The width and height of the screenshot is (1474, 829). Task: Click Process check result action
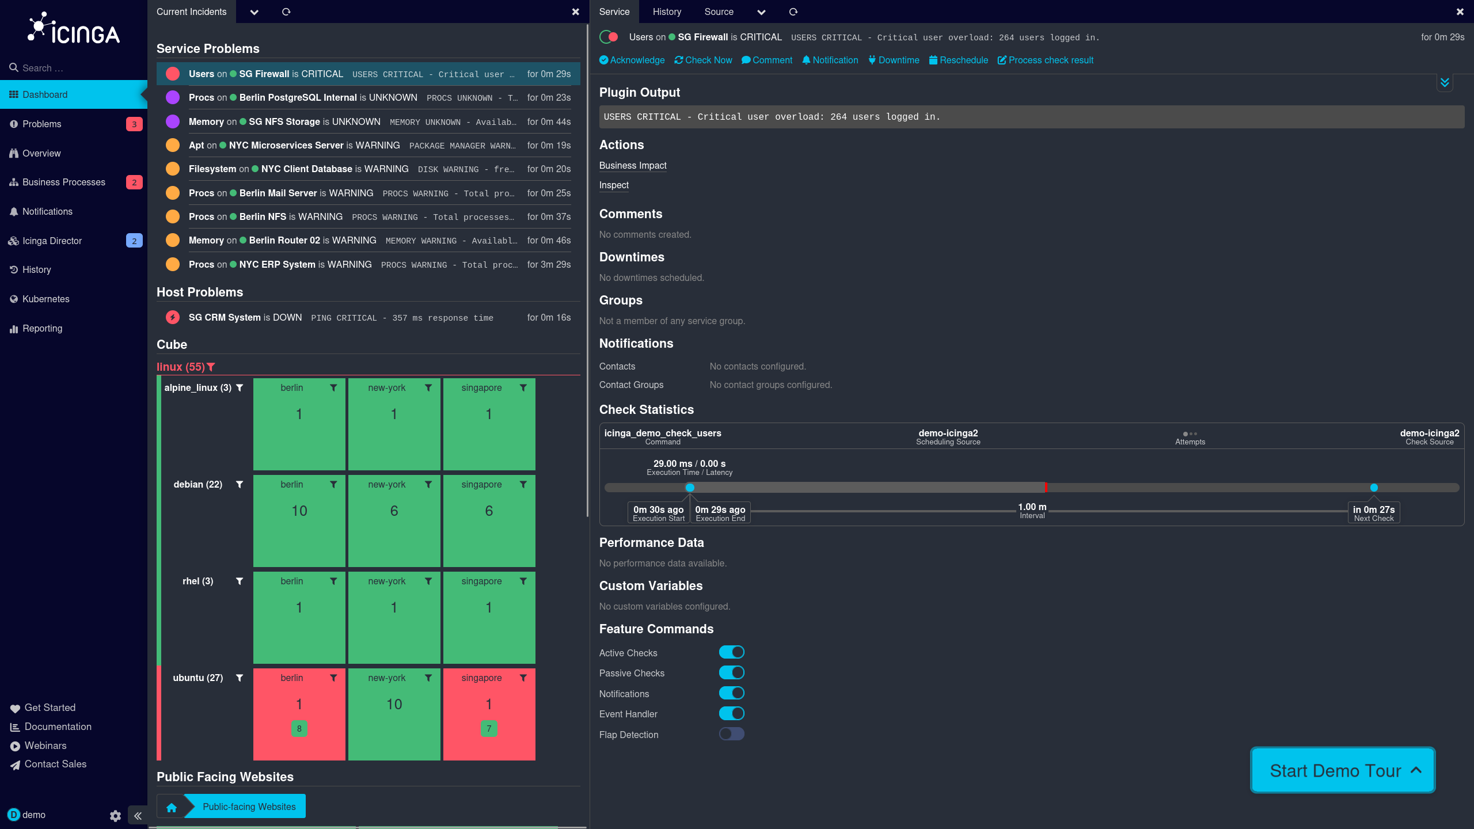[1046, 60]
